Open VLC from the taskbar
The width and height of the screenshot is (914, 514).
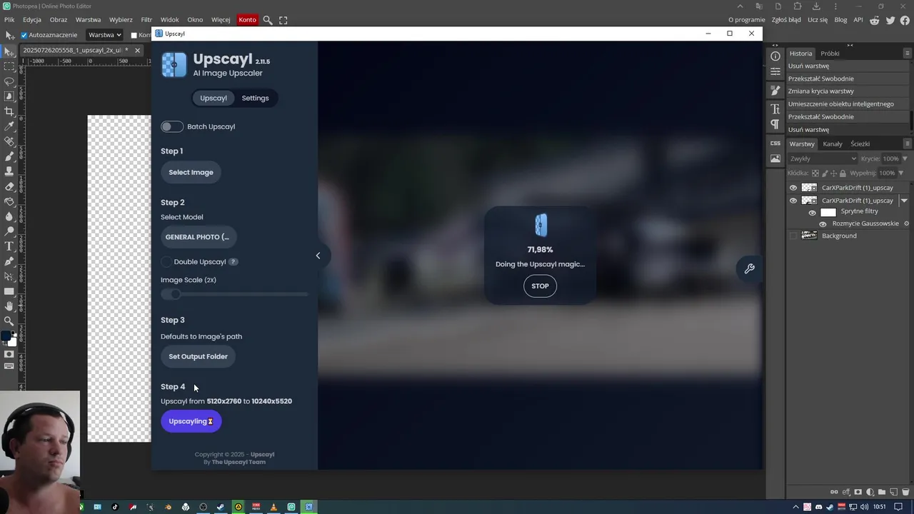click(273, 507)
